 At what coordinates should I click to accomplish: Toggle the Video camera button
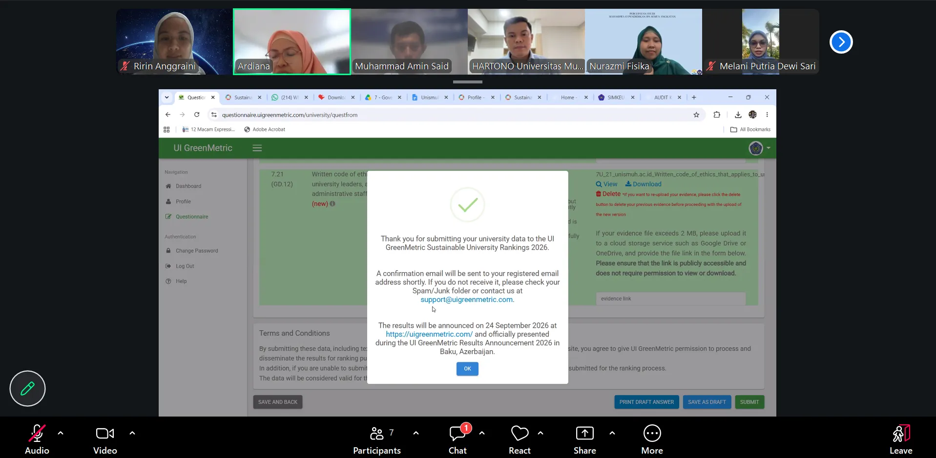coord(105,433)
